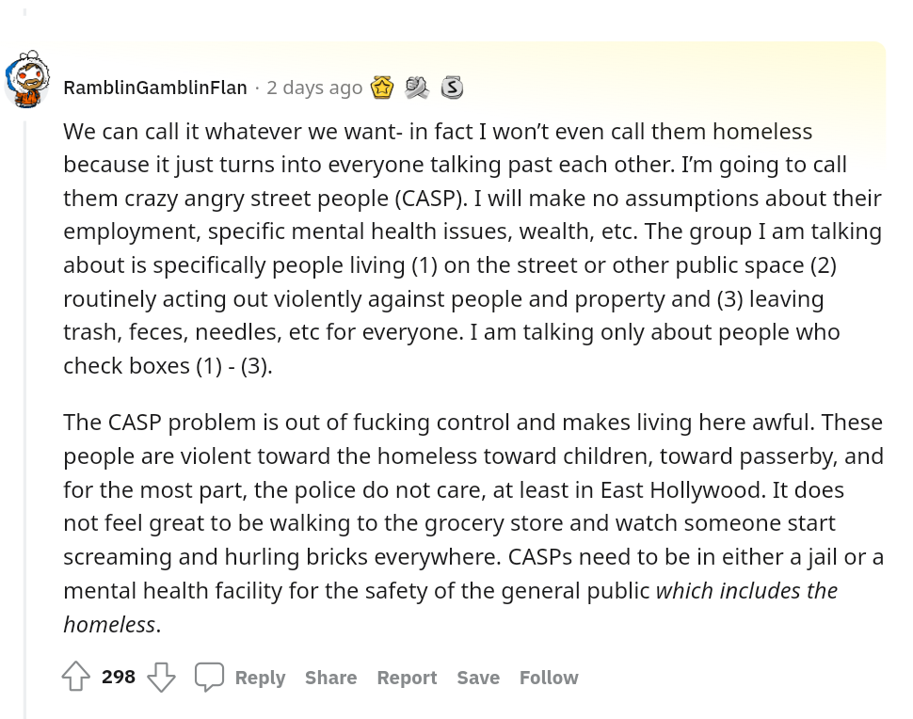Save the comment

(478, 678)
